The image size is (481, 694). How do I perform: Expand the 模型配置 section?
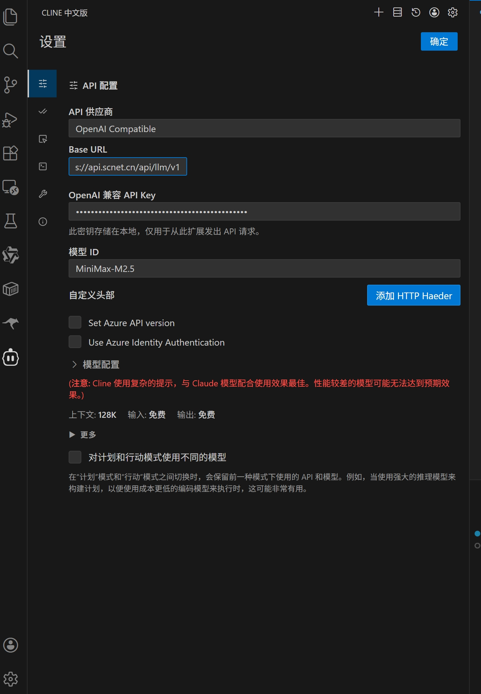96,364
